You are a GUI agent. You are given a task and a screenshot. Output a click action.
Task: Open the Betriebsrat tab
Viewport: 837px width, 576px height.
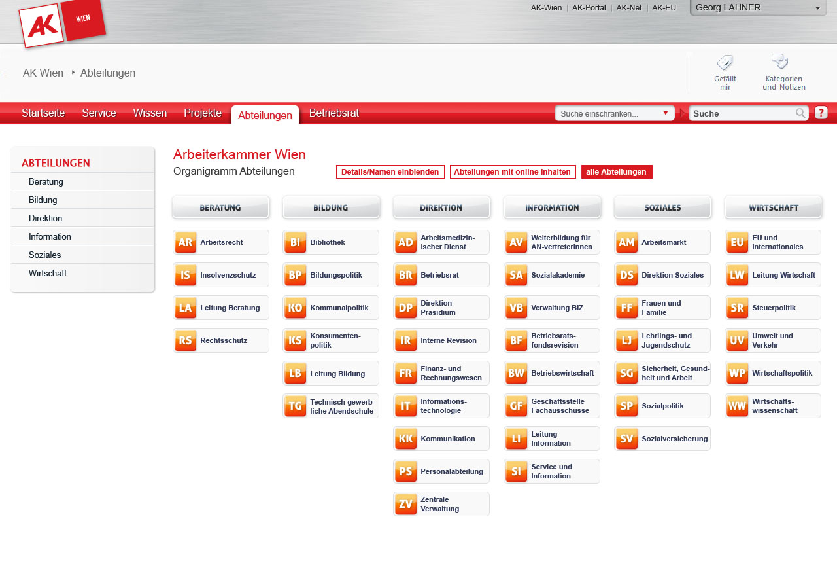pos(334,113)
